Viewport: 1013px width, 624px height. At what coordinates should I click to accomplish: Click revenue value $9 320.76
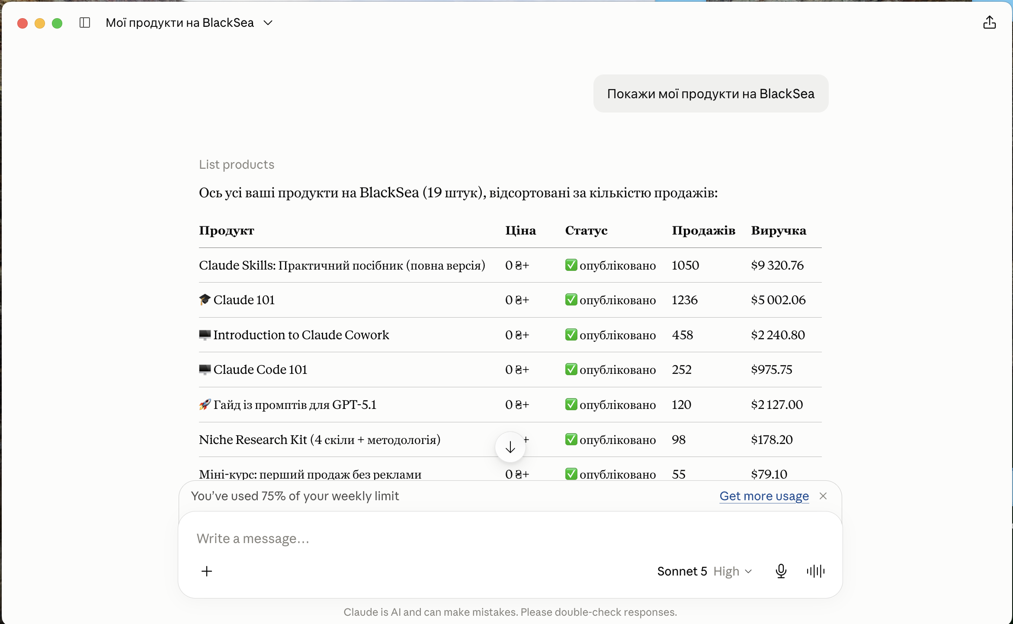[777, 265]
